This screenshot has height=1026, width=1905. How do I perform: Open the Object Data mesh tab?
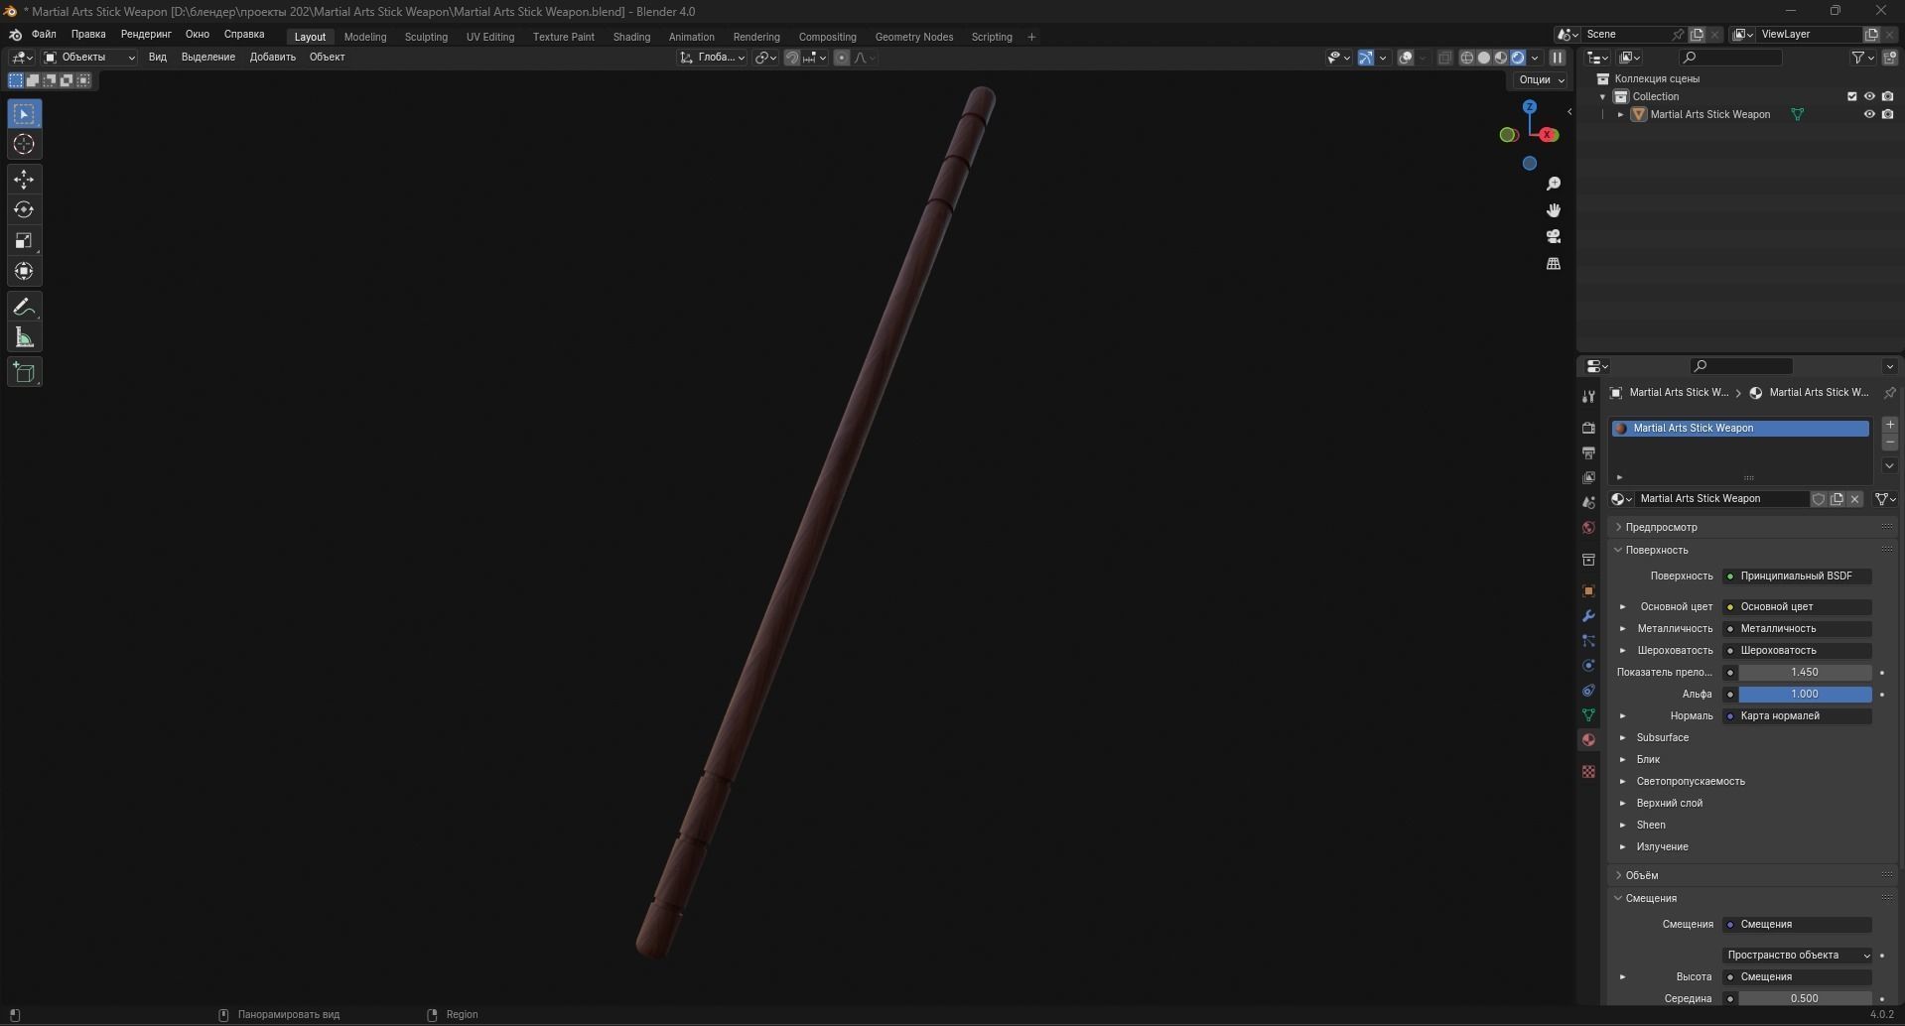tap(1588, 714)
